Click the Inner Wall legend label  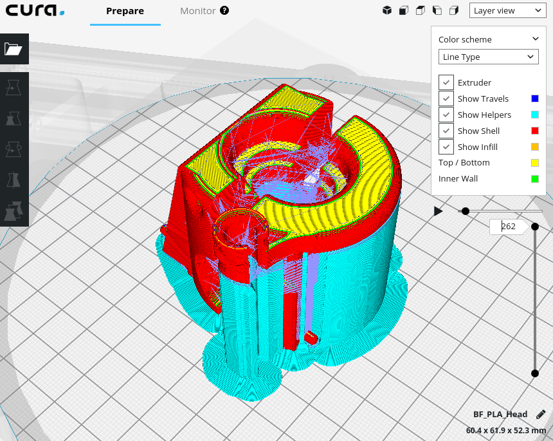458,179
